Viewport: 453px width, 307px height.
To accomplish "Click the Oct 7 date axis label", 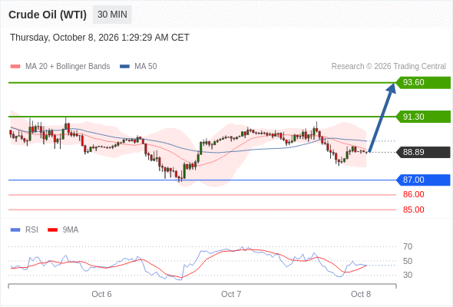I will (231, 294).
